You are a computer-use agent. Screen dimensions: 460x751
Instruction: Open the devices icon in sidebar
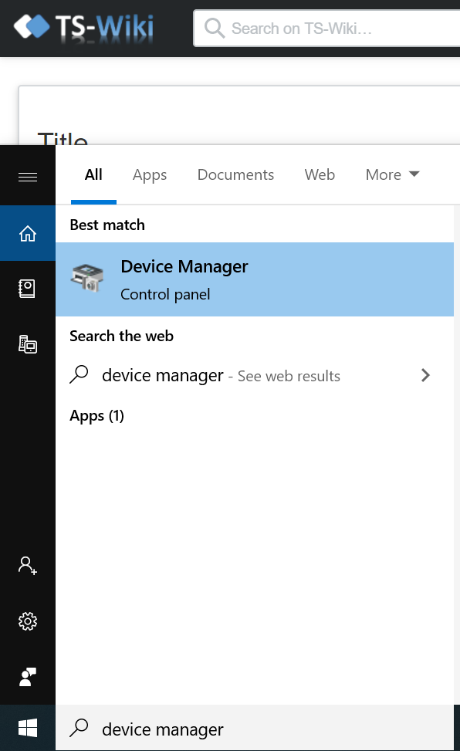[x=27, y=344]
